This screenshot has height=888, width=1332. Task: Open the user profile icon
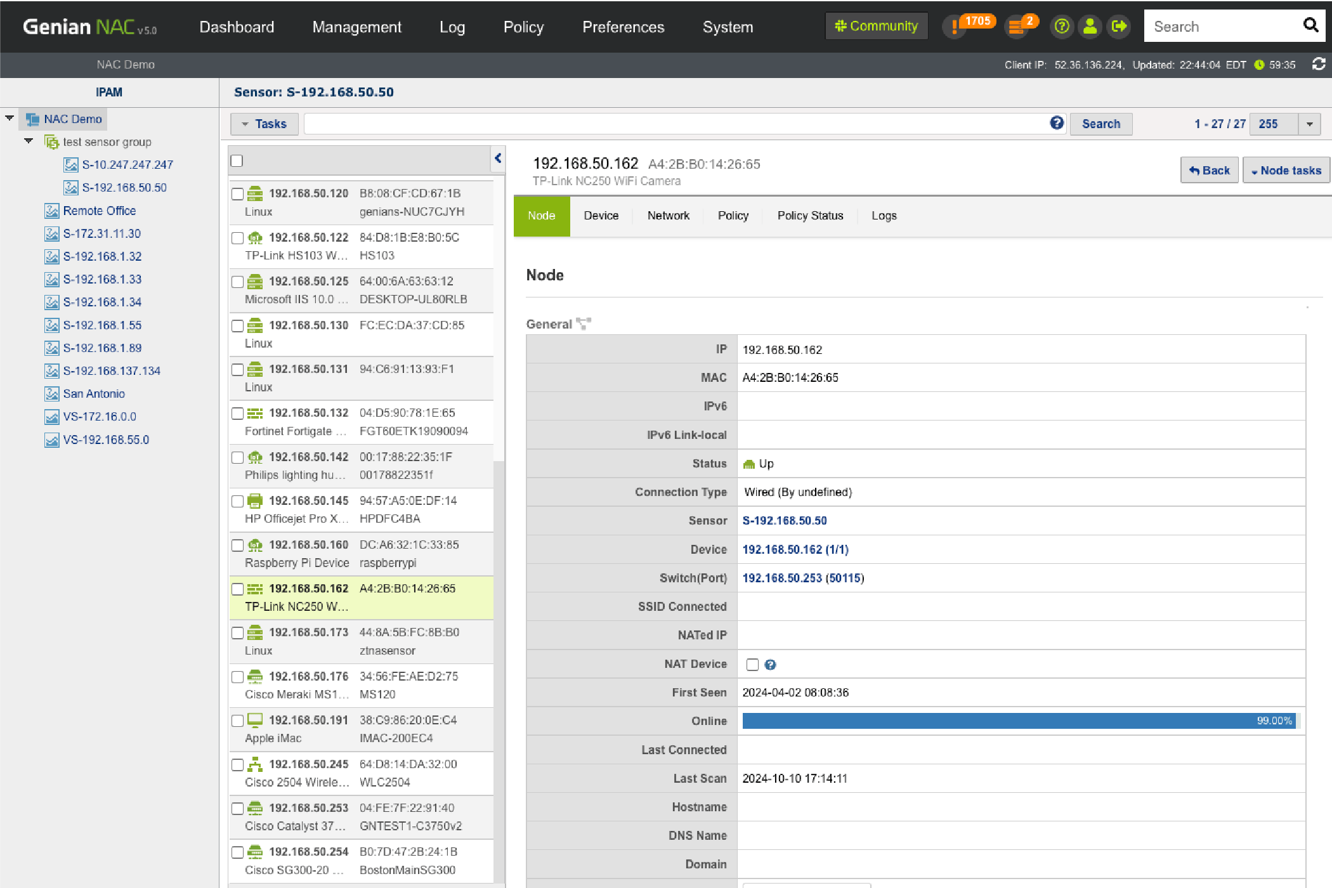click(1090, 27)
